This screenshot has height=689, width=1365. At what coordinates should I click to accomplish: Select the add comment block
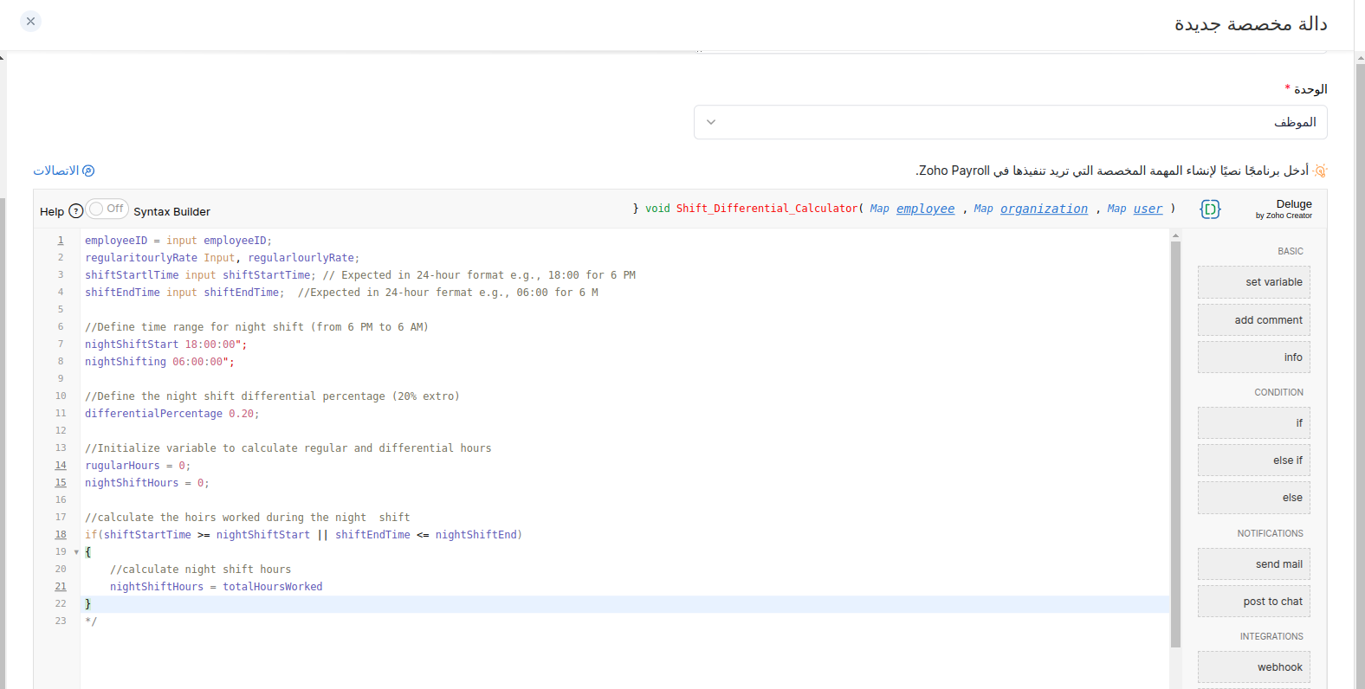click(1253, 320)
